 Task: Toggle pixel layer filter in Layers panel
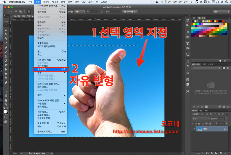207,114
